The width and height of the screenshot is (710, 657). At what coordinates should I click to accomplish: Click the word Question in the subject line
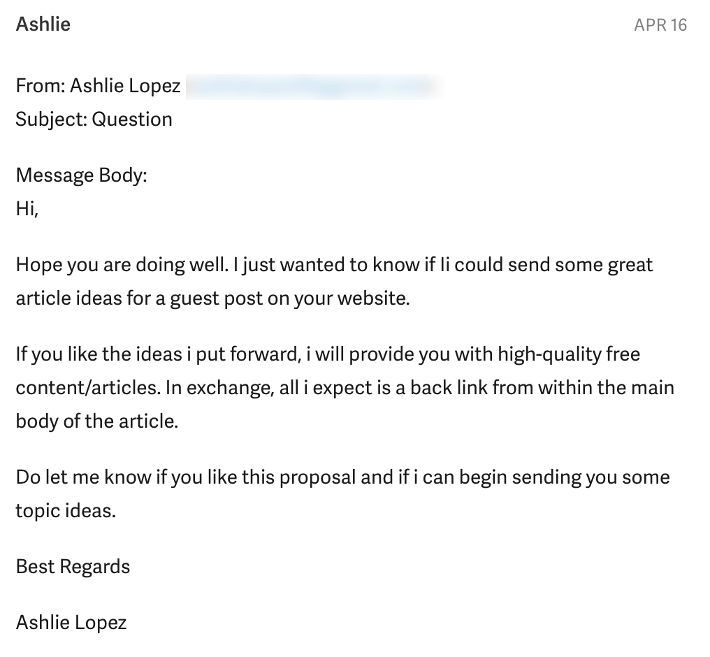click(132, 119)
